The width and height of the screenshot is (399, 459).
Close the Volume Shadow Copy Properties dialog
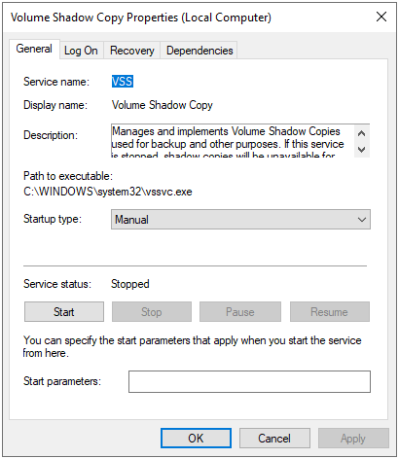[x=381, y=17]
